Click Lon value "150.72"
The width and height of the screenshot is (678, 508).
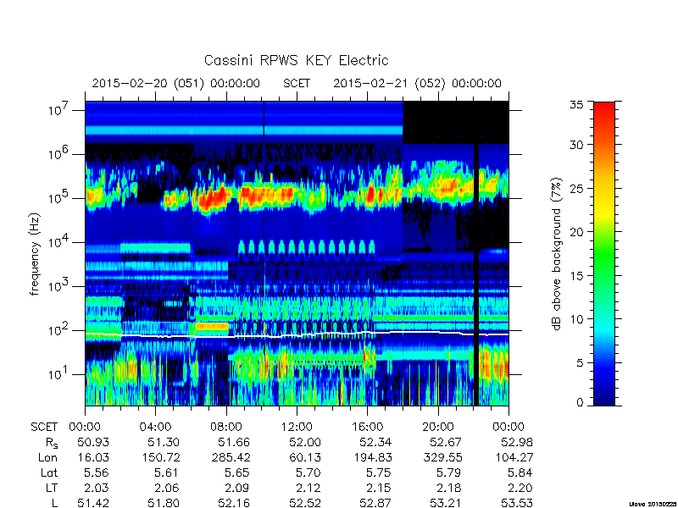coord(160,457)
